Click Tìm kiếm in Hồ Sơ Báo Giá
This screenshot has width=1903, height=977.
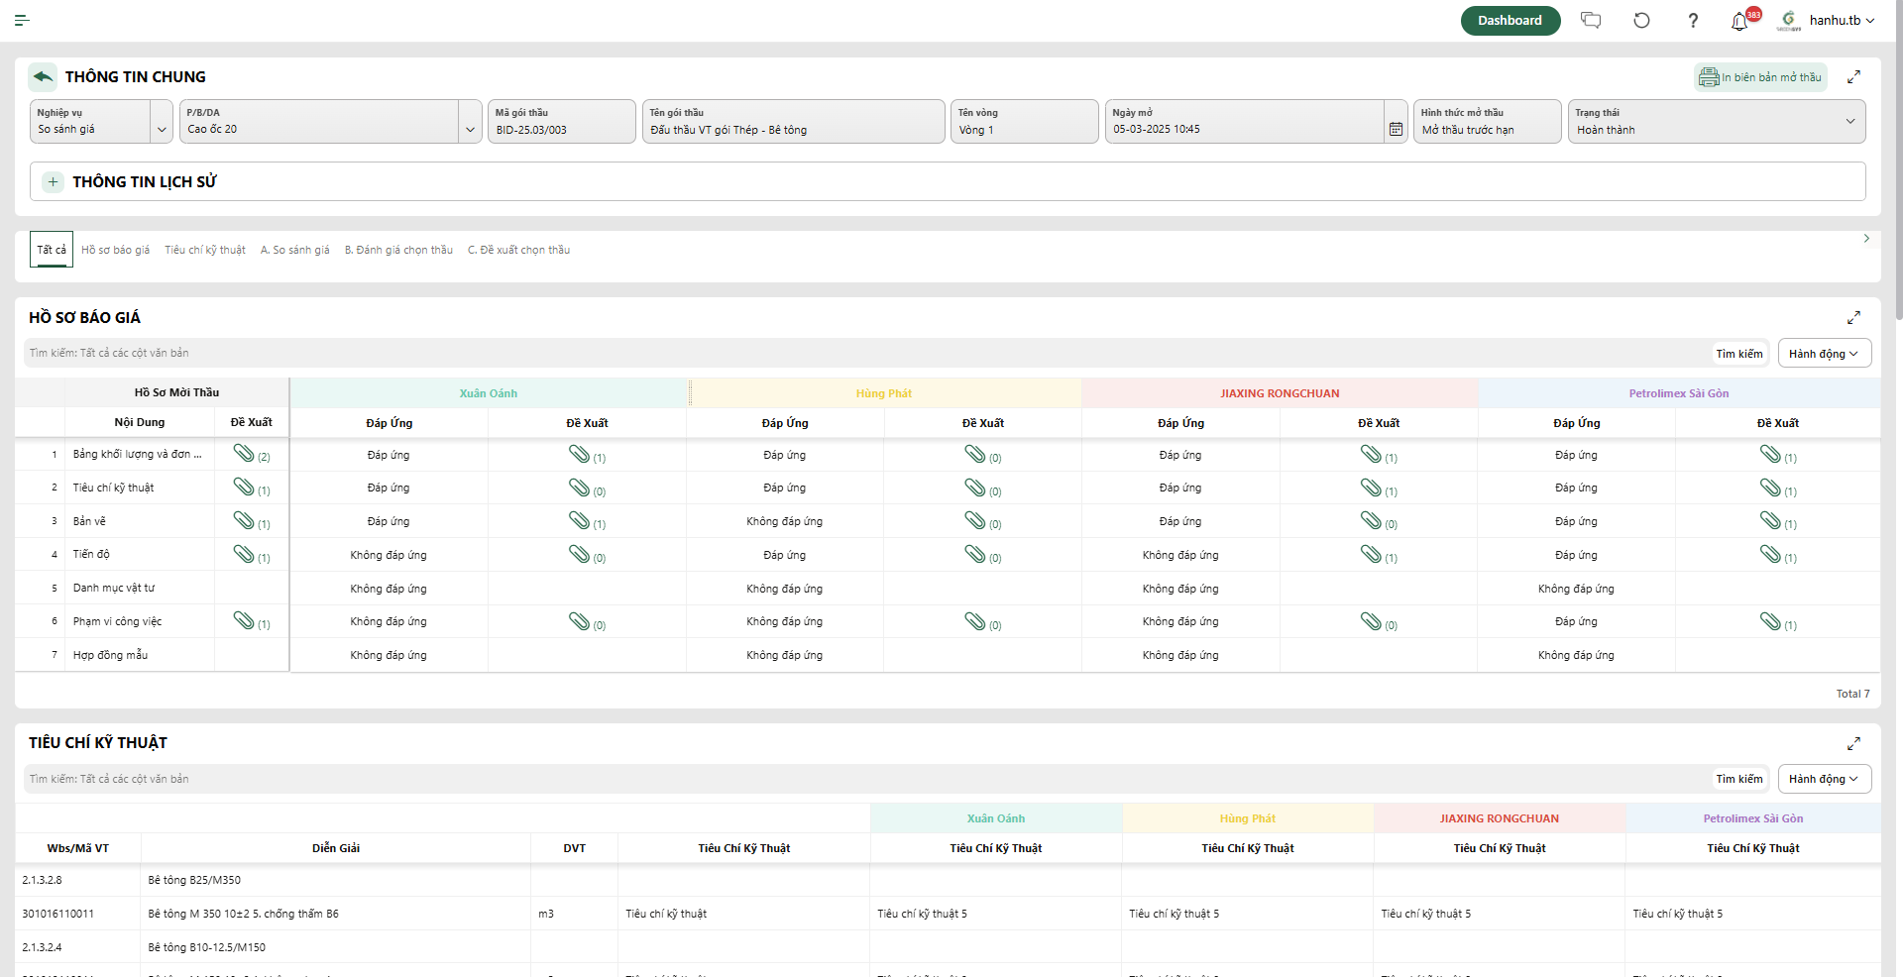pyautogui.click(x=1739, y=354)
